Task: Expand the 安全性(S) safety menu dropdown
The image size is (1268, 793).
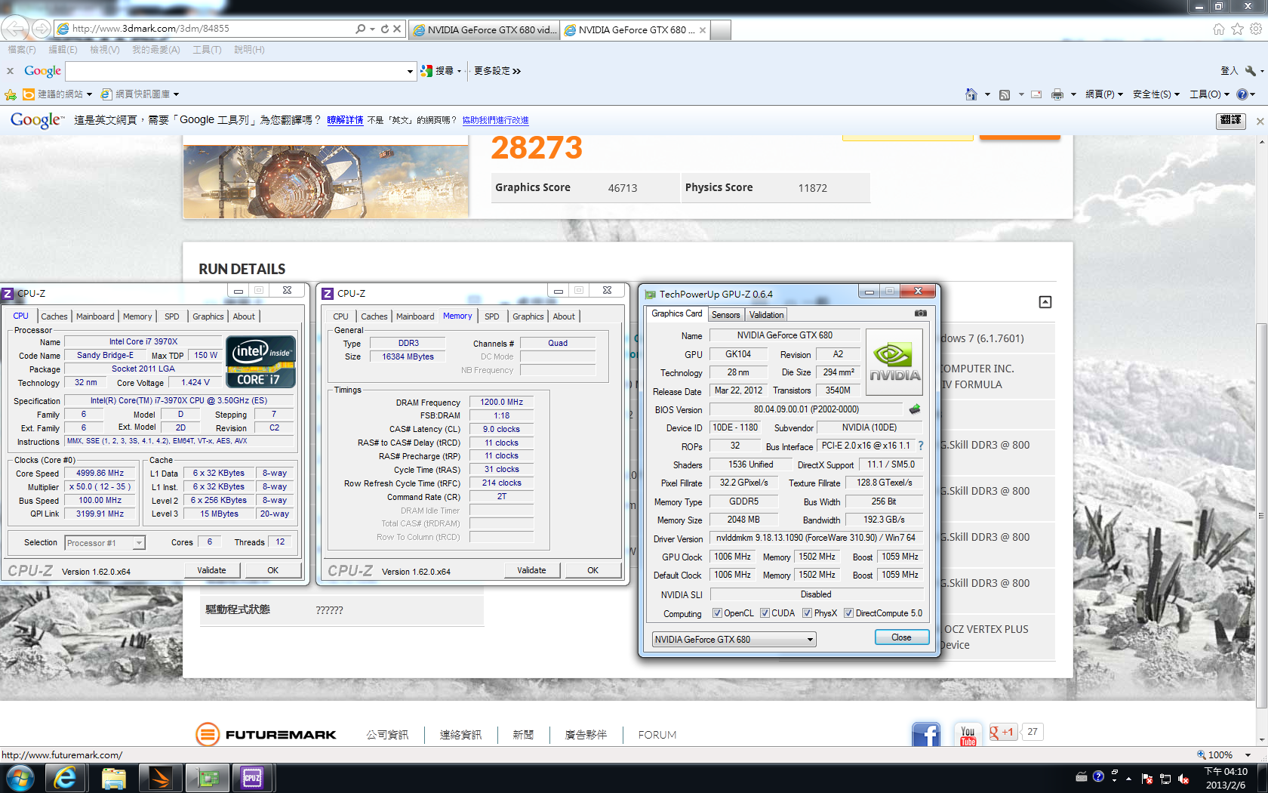Action: point(1156,94)
